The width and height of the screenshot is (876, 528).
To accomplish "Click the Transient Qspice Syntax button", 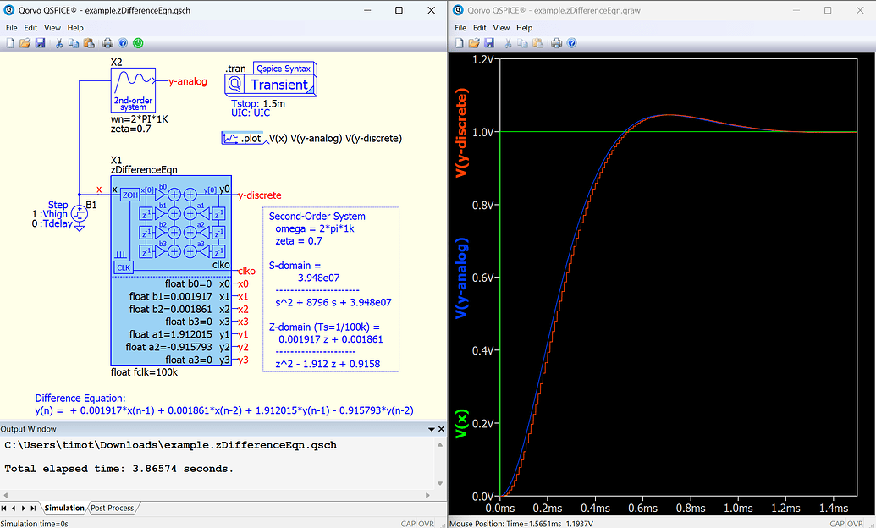I will pos(270,82).
